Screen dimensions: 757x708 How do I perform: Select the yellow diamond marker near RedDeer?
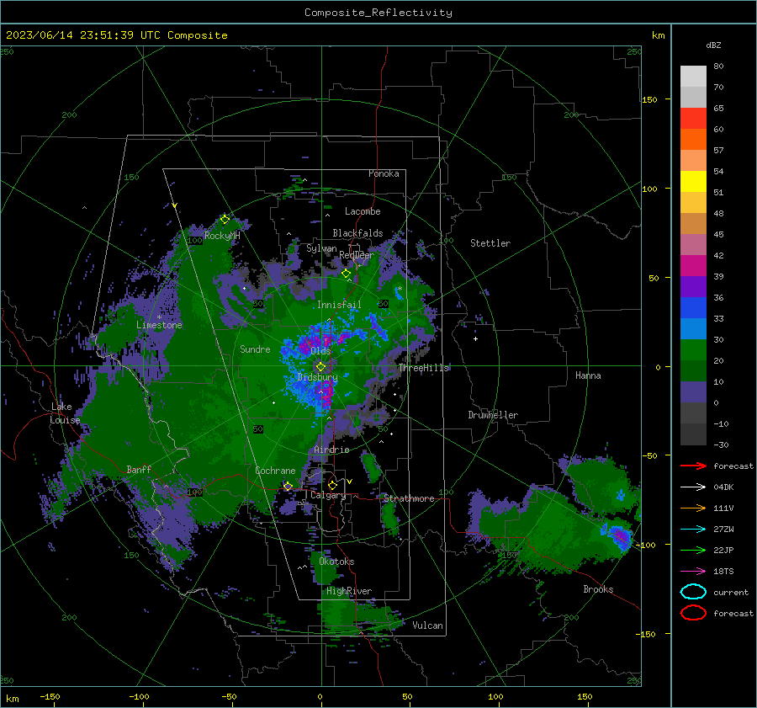347,274
